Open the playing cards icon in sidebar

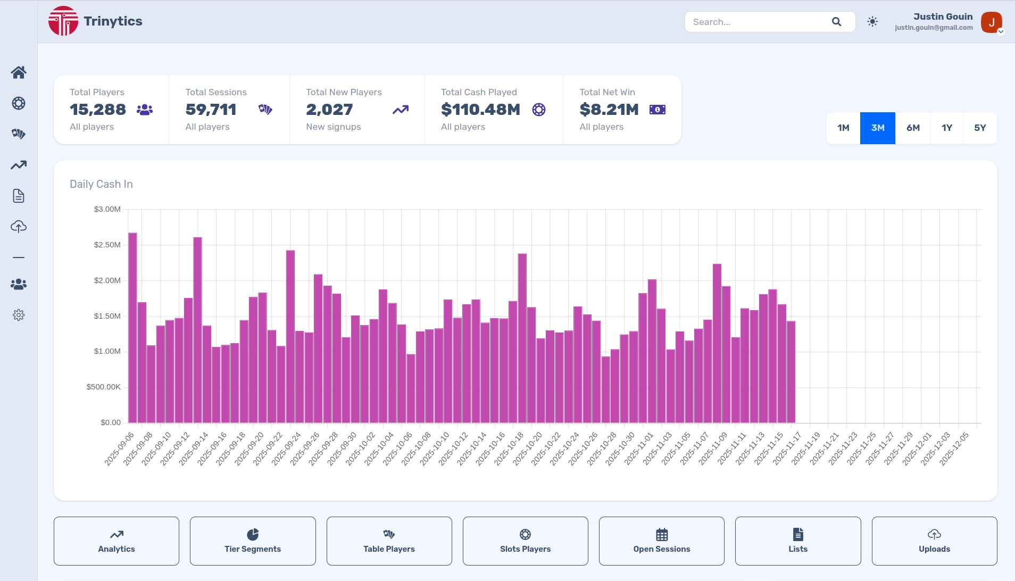19,134
